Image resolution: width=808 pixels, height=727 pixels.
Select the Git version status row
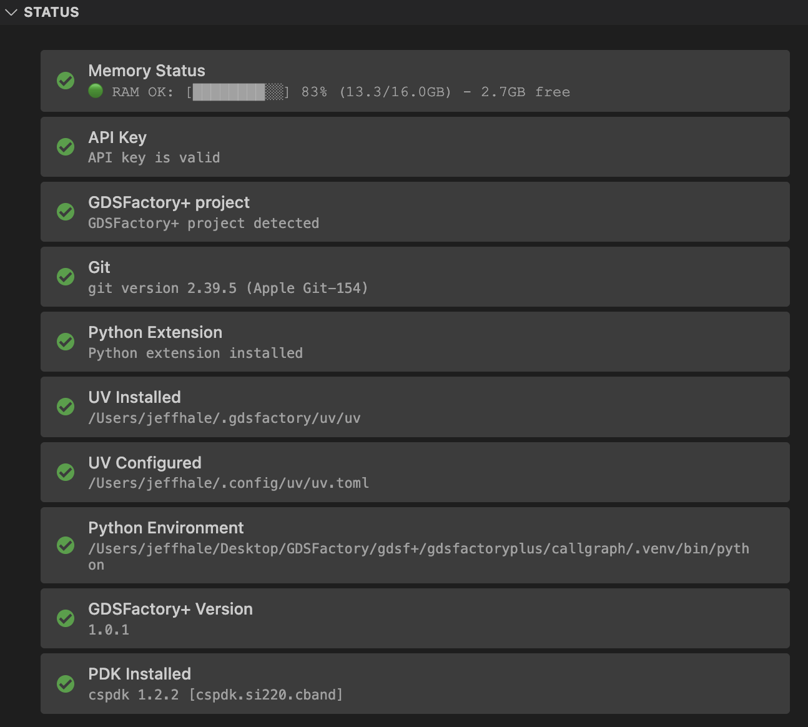click(x=415, y=277)
